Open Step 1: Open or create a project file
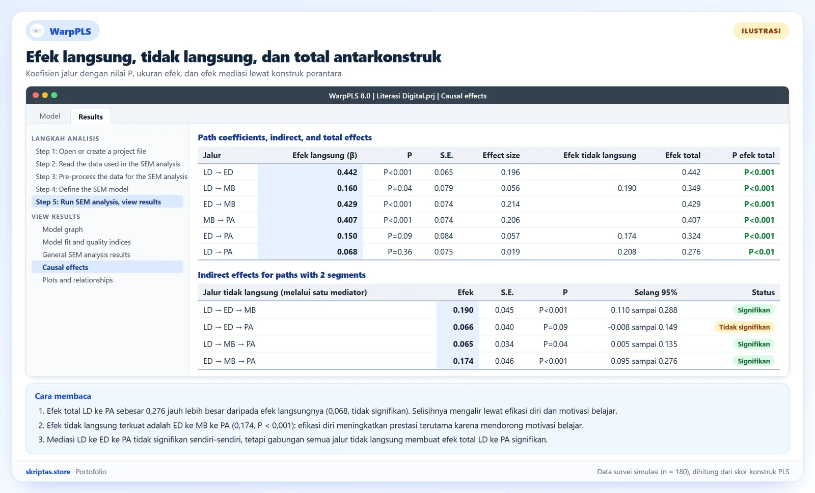Image resolution: width=815 pixels, height=493 pixels. (91, 151)
